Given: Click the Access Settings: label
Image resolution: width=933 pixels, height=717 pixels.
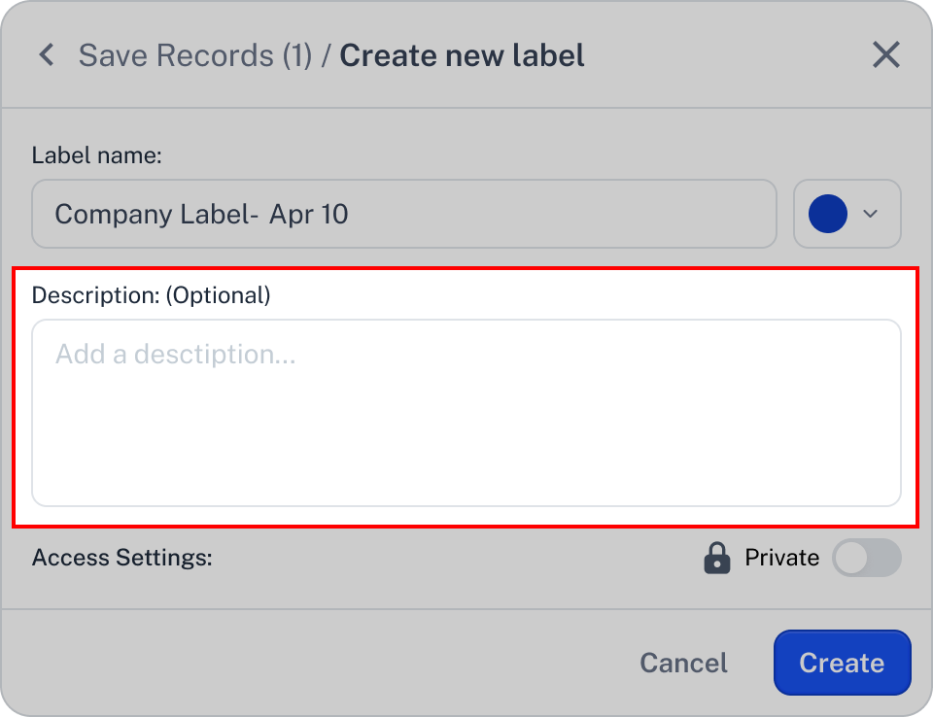Looking at the screenshot, I should 122,558.
